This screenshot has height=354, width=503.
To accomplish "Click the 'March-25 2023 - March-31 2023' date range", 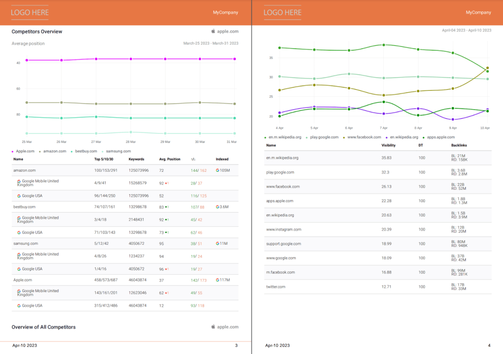I will pyautogui.click(x=211, y=44).
